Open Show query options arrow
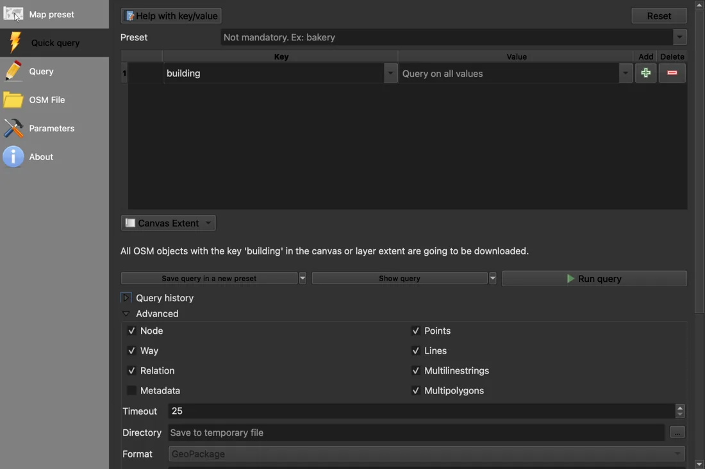The height and width of the screenshot is (469, 705). pos(493,278)
